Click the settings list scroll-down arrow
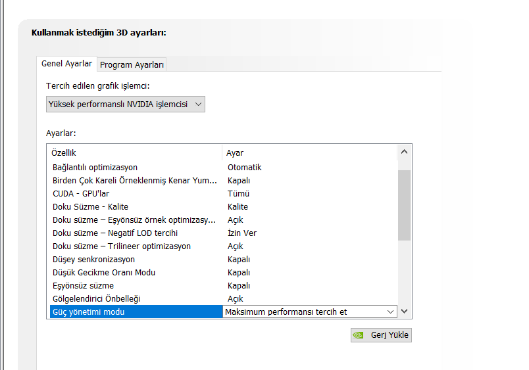 pos(404,311)
